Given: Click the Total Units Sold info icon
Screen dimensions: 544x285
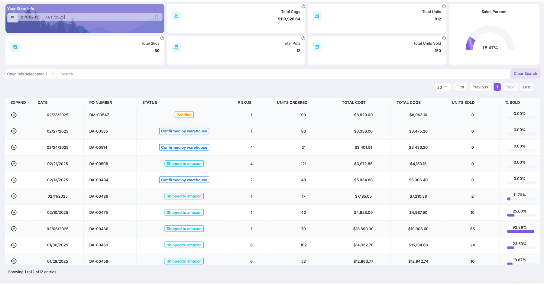Looking at the screenshot, I should click(444, 38).
